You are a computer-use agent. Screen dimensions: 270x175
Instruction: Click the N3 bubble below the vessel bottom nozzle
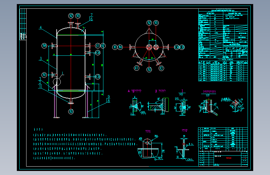71,111
